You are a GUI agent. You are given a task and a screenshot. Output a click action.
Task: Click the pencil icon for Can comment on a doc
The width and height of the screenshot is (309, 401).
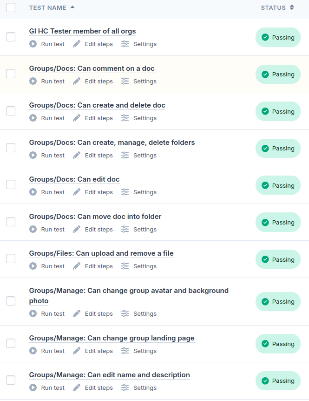(77, 81)
